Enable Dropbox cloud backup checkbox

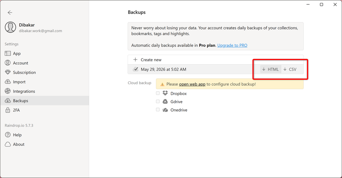point(158,93)
